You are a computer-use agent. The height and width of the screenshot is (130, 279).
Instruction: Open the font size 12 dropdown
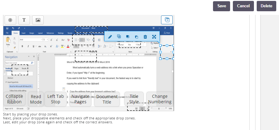click(x=47, y=40)
